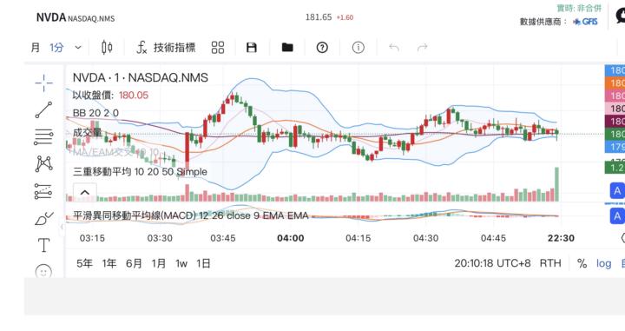The image size is (625, 331).
Task: Open the help question mark
Action: (322, 48)
